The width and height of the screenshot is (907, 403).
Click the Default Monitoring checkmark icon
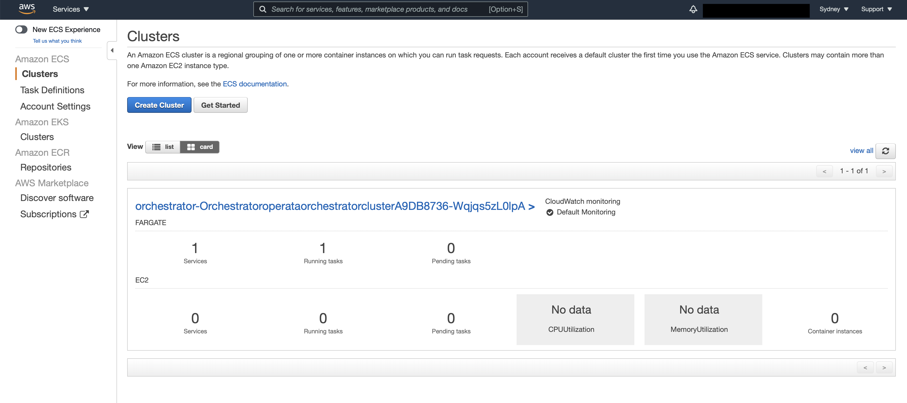click(x=550, y=212)
